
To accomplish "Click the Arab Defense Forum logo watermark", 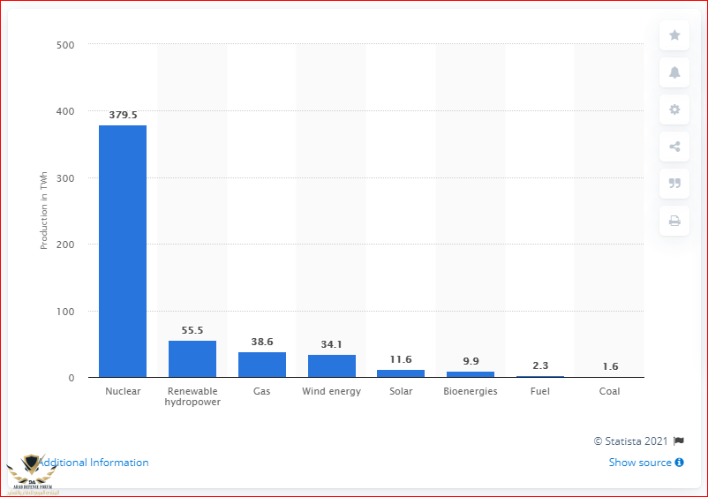I will tap(32, 472).
